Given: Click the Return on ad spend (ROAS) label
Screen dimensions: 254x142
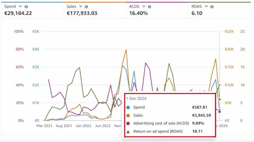Looking at the screenshot, I should coord(158,132).
